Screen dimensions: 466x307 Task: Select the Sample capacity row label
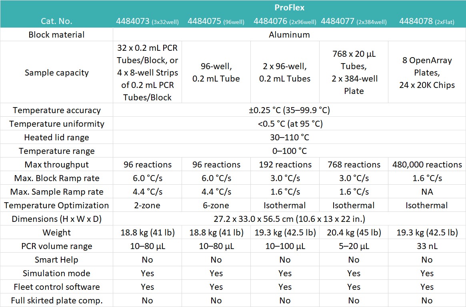click(x=56, y=73)
